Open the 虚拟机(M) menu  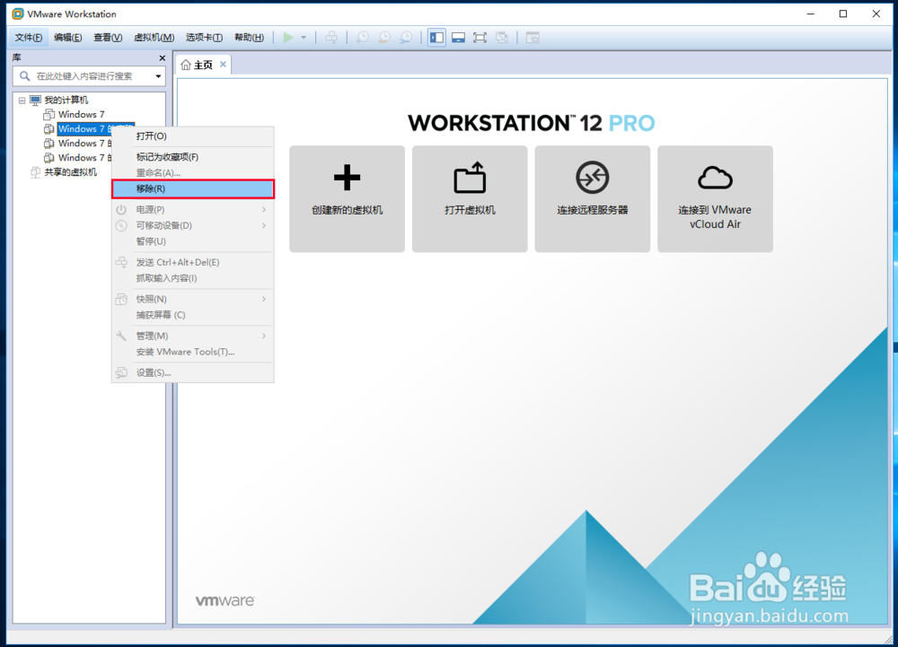point(154,38)
